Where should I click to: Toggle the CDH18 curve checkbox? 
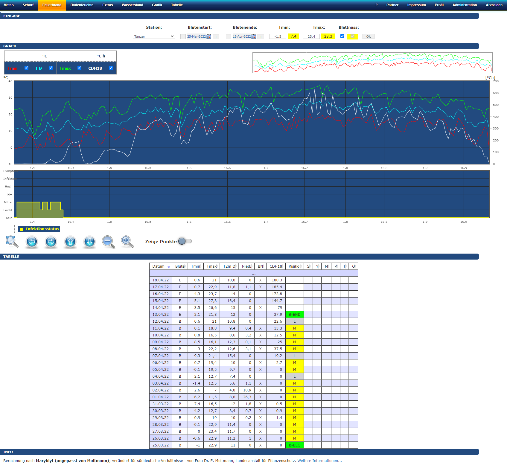[x=111, y=68]
